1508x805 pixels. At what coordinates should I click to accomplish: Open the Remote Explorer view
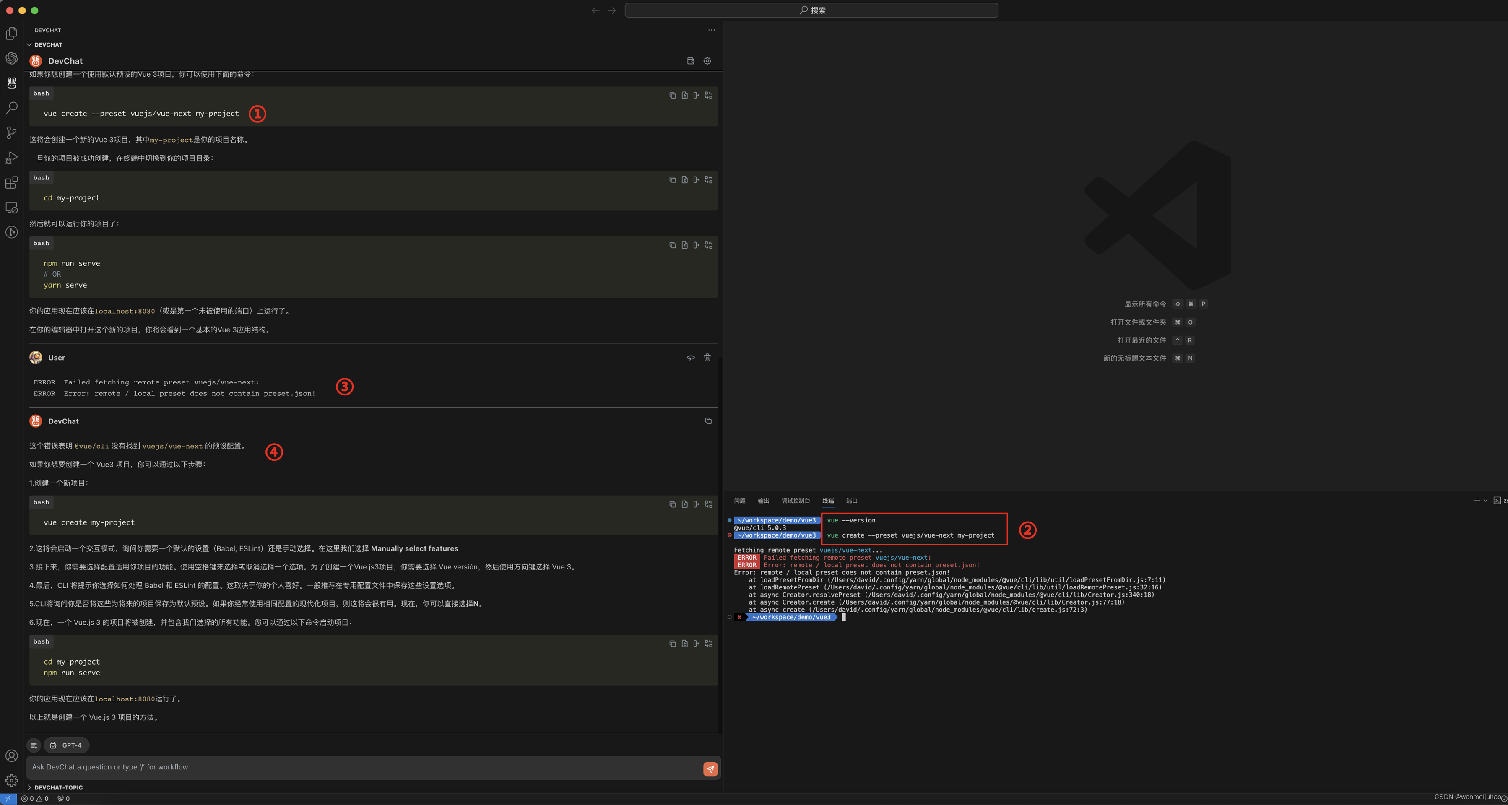[12, 207]
